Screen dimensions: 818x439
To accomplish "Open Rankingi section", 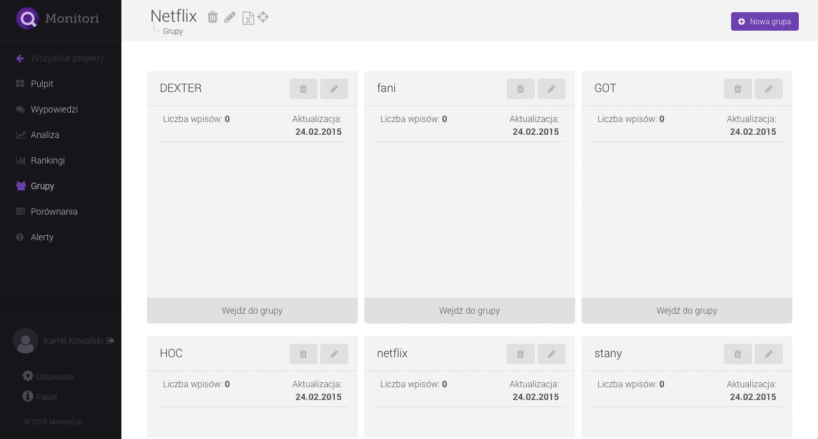I will pyautogui.click(x=40, y=160).
